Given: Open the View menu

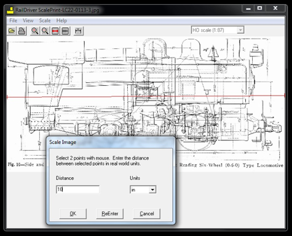Looking at the screenshot, I should pyautogui.click(x=28, y=20).
